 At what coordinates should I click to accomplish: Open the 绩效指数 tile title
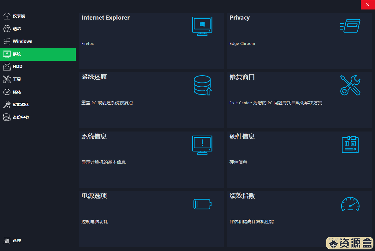pyautogui.click(x=242, y=196)
